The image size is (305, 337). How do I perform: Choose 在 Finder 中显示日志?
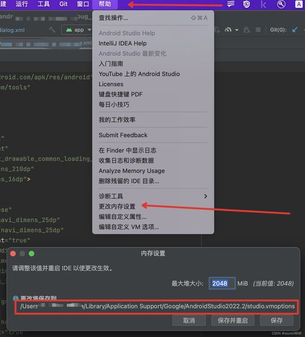(x=153, y=150)
